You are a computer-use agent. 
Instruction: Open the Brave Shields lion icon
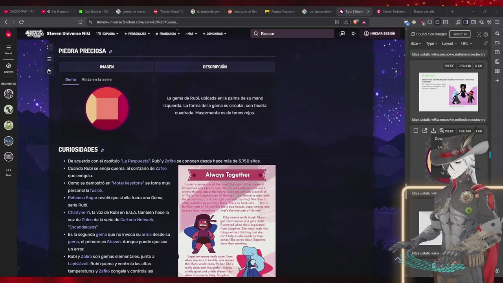pos(356,22)
